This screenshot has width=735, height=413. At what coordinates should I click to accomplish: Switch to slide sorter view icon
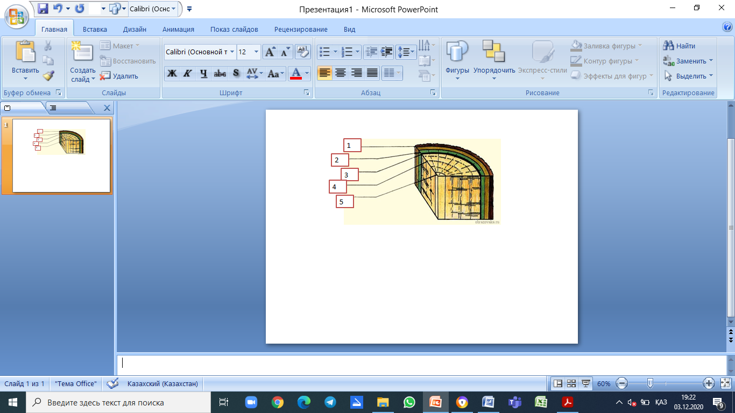coord(571,383)
